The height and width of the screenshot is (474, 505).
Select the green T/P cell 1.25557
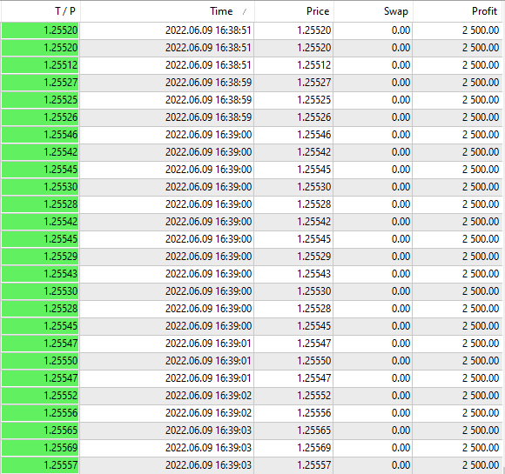tap(40, 465)
